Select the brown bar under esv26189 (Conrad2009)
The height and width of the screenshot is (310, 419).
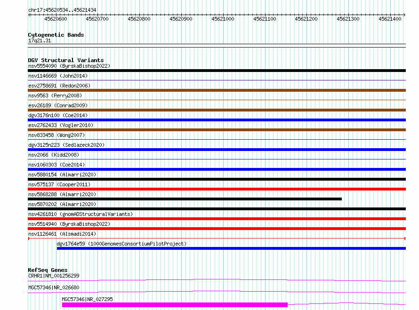217,110
